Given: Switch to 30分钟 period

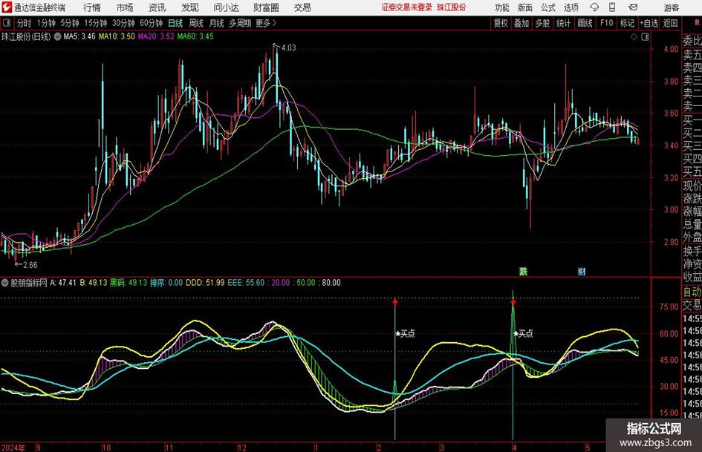Looking at the screenshot, I should click(x=123, y=23).
